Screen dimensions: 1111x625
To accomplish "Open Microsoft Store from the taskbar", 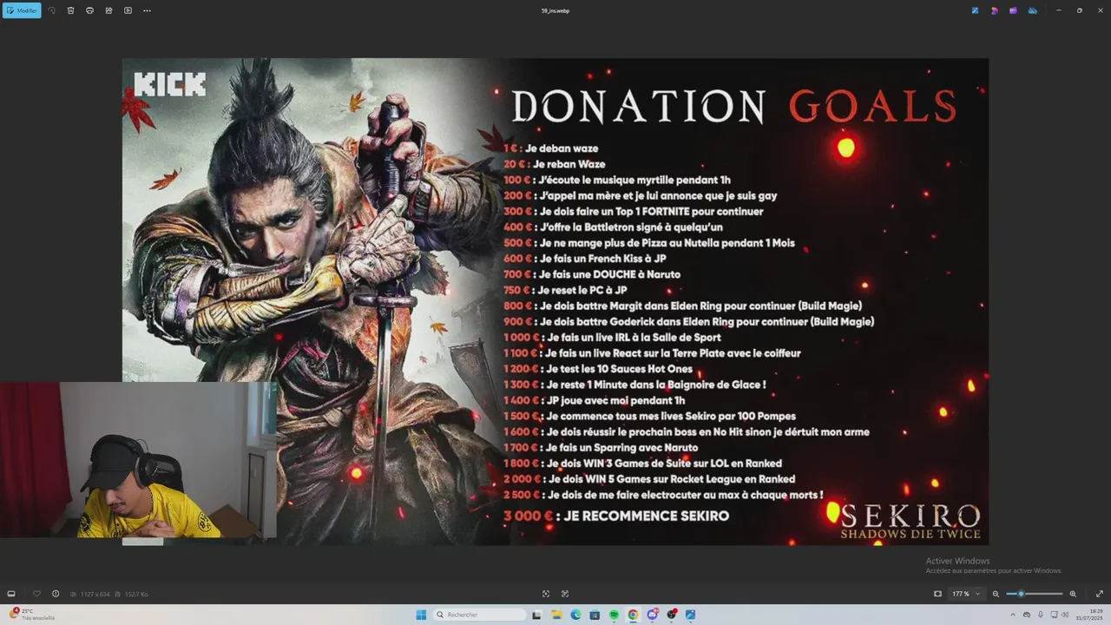I will (595, 615).
